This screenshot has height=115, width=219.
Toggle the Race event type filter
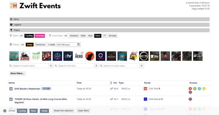point(98,36)
